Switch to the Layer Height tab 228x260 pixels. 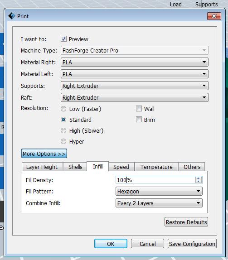tap(42, 167)
